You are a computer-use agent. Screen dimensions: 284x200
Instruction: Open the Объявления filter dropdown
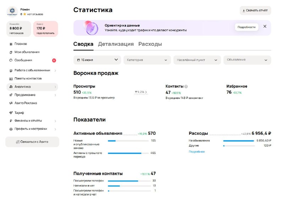pyautogui.click(x=247, y=60)
